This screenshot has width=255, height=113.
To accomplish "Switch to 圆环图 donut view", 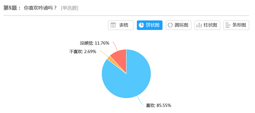I will (181, 25).
